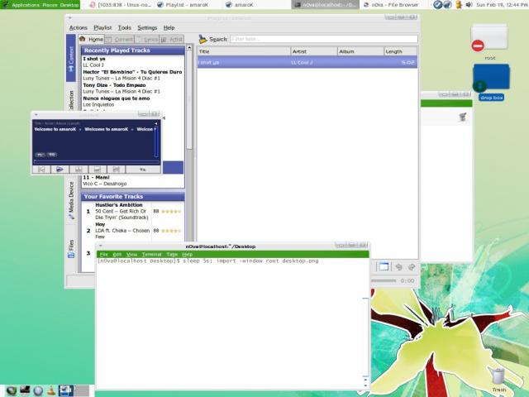The image size is (529, 397).
Task: Click '11 - Mami' recent track
Action: (96, 177)
